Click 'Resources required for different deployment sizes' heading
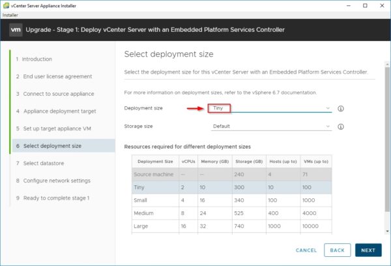The width and height of the screenshot is (391, 266). point(188,147)
